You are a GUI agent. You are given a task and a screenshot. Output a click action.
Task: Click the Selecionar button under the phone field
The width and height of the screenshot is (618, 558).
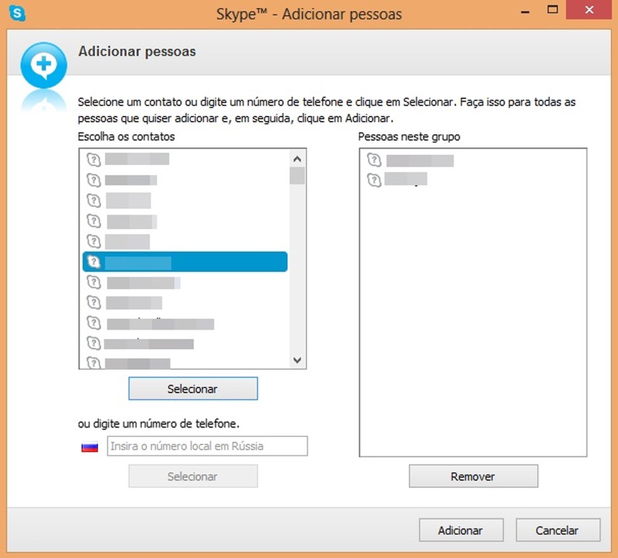[193, 476]
